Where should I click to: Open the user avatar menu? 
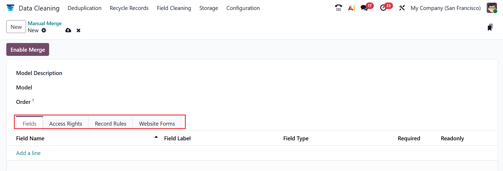pyautogui.click(x=491, y=8)
